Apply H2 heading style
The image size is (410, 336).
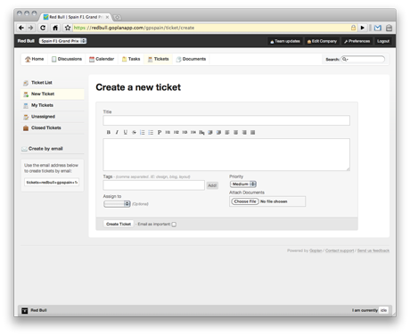pyautogui.click(x=176, y=132)
